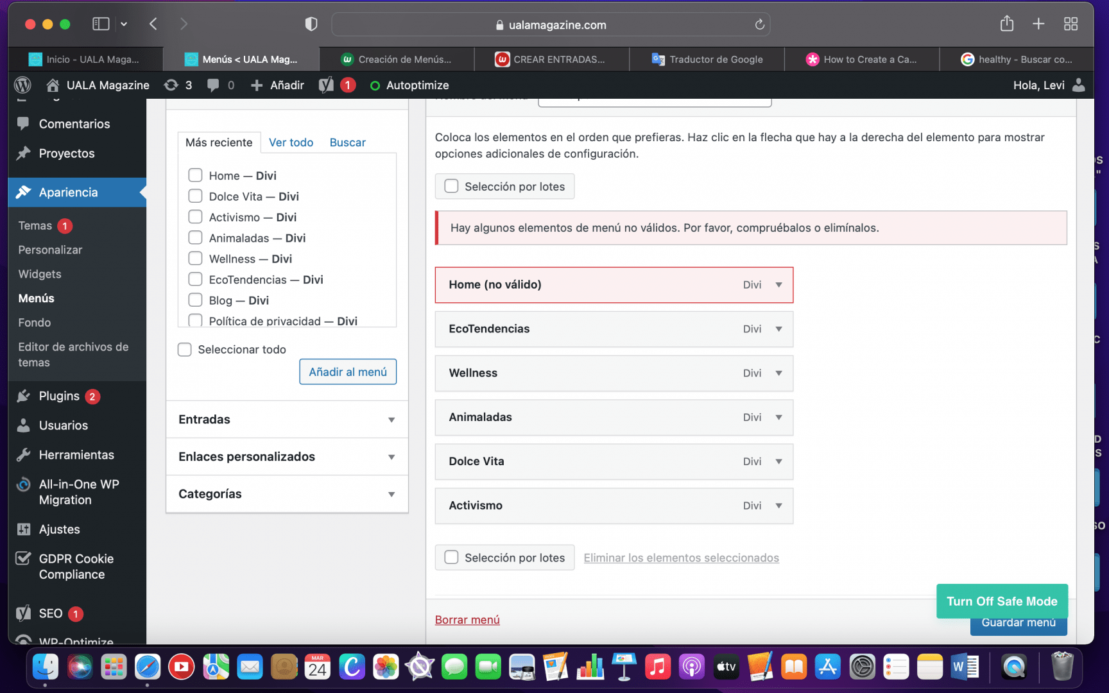This screenshot has width=1109, height=693.
Task: Expand the Wellness menu item arrow
Action: tap(778, 373)
